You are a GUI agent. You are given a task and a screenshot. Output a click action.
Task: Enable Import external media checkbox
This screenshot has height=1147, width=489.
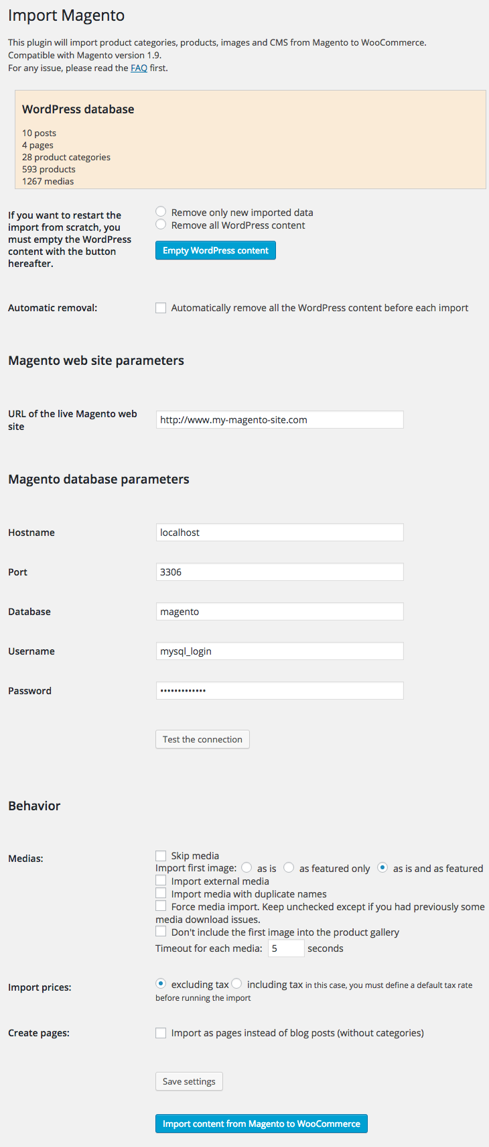[x=161, y=881]
